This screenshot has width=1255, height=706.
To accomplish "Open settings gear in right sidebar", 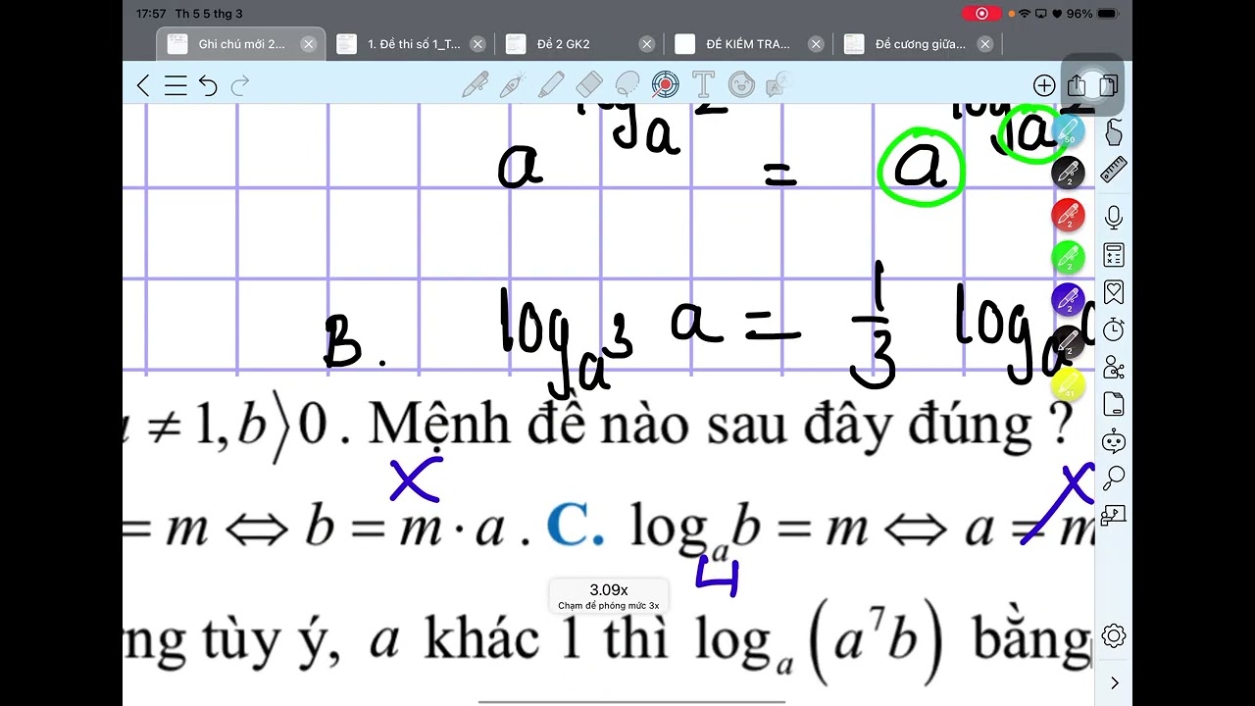I will tap(1114, 635).
